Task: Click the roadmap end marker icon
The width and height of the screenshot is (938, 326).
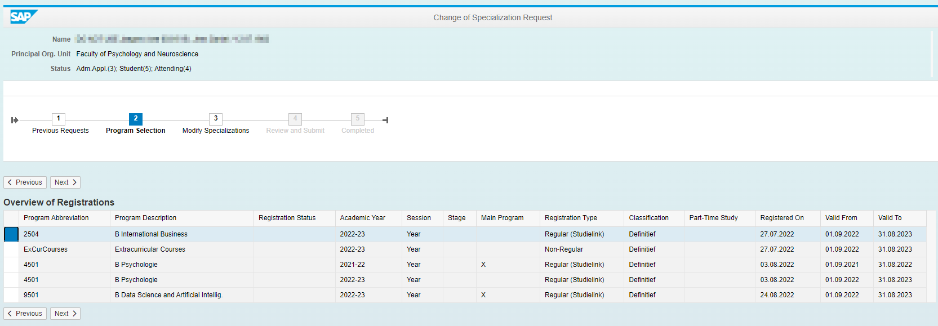Action: point(385,120)
